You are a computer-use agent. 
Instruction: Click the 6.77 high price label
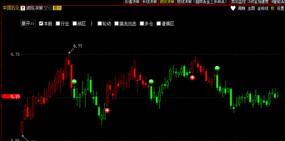pos(78,46)
